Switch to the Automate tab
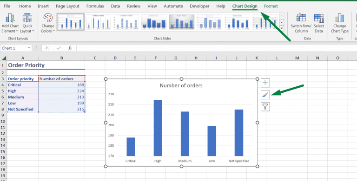The image size is (357, 181). (x=173, y=6)
